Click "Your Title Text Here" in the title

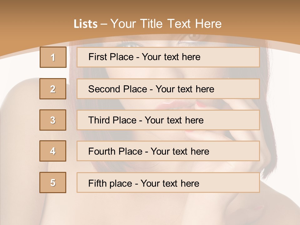166,24
